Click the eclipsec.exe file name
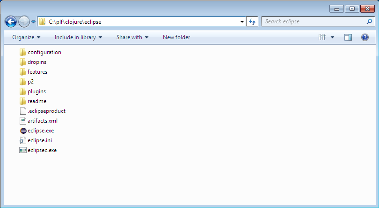Viewport: 379px width, 208px height. (42, 150)
